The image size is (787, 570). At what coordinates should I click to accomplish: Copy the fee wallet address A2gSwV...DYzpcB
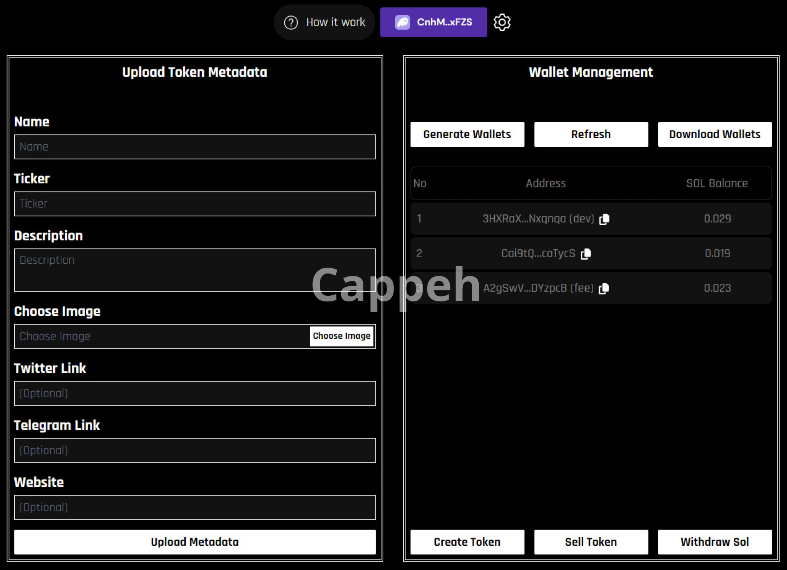click(x=603, y=288)
